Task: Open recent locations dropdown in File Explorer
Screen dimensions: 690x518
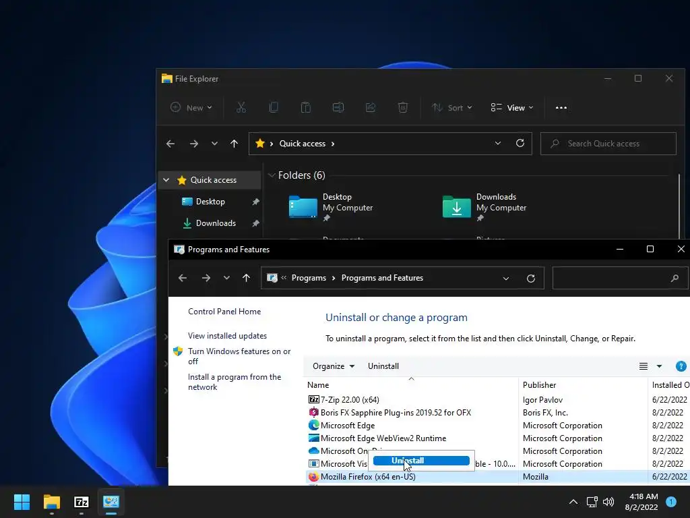Action: (214, 144)
